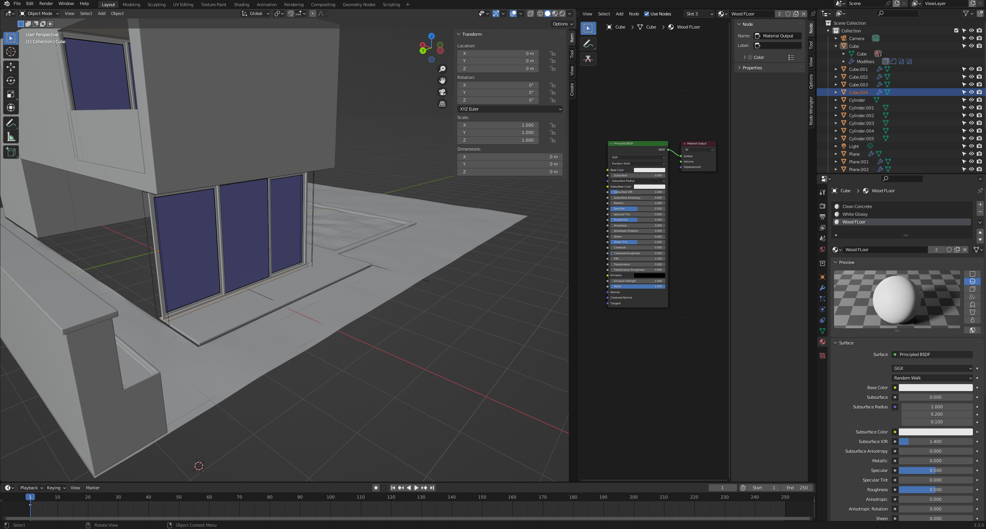Viewport: 986px width, 529px height.
Task: Select sphere preview shape icon
Action: [x=972, y=281]
